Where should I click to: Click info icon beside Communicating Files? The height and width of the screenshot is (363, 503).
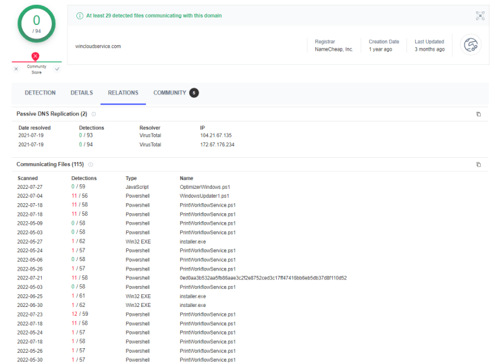[90, 165]
